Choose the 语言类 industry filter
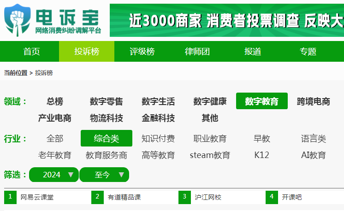The image size is (344, 211). [x=314, y=139]
